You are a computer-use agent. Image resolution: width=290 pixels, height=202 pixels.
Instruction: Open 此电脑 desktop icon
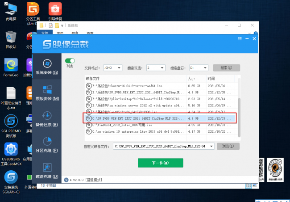coord(11,12)
